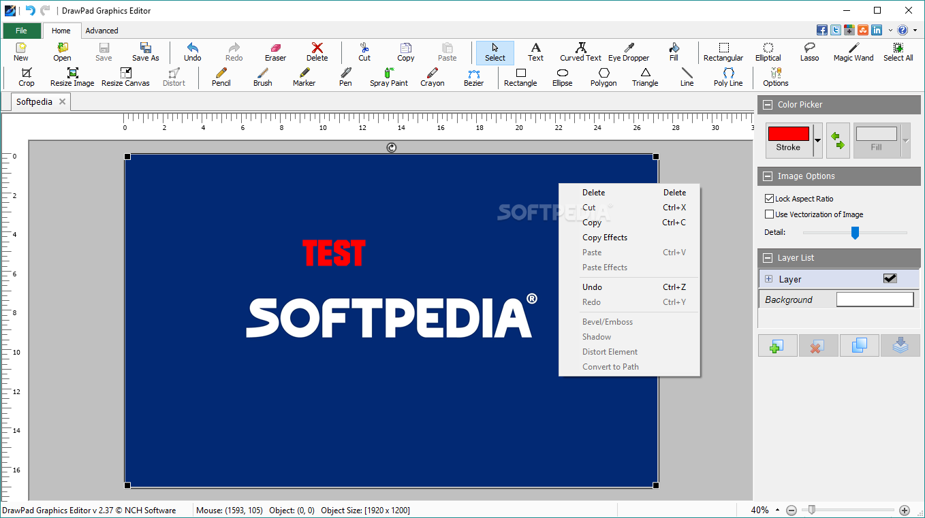Click the Resize Canvas icon
Image resolution: width=925 pixels, height=518 pixels.
click(x=125, y=77)
